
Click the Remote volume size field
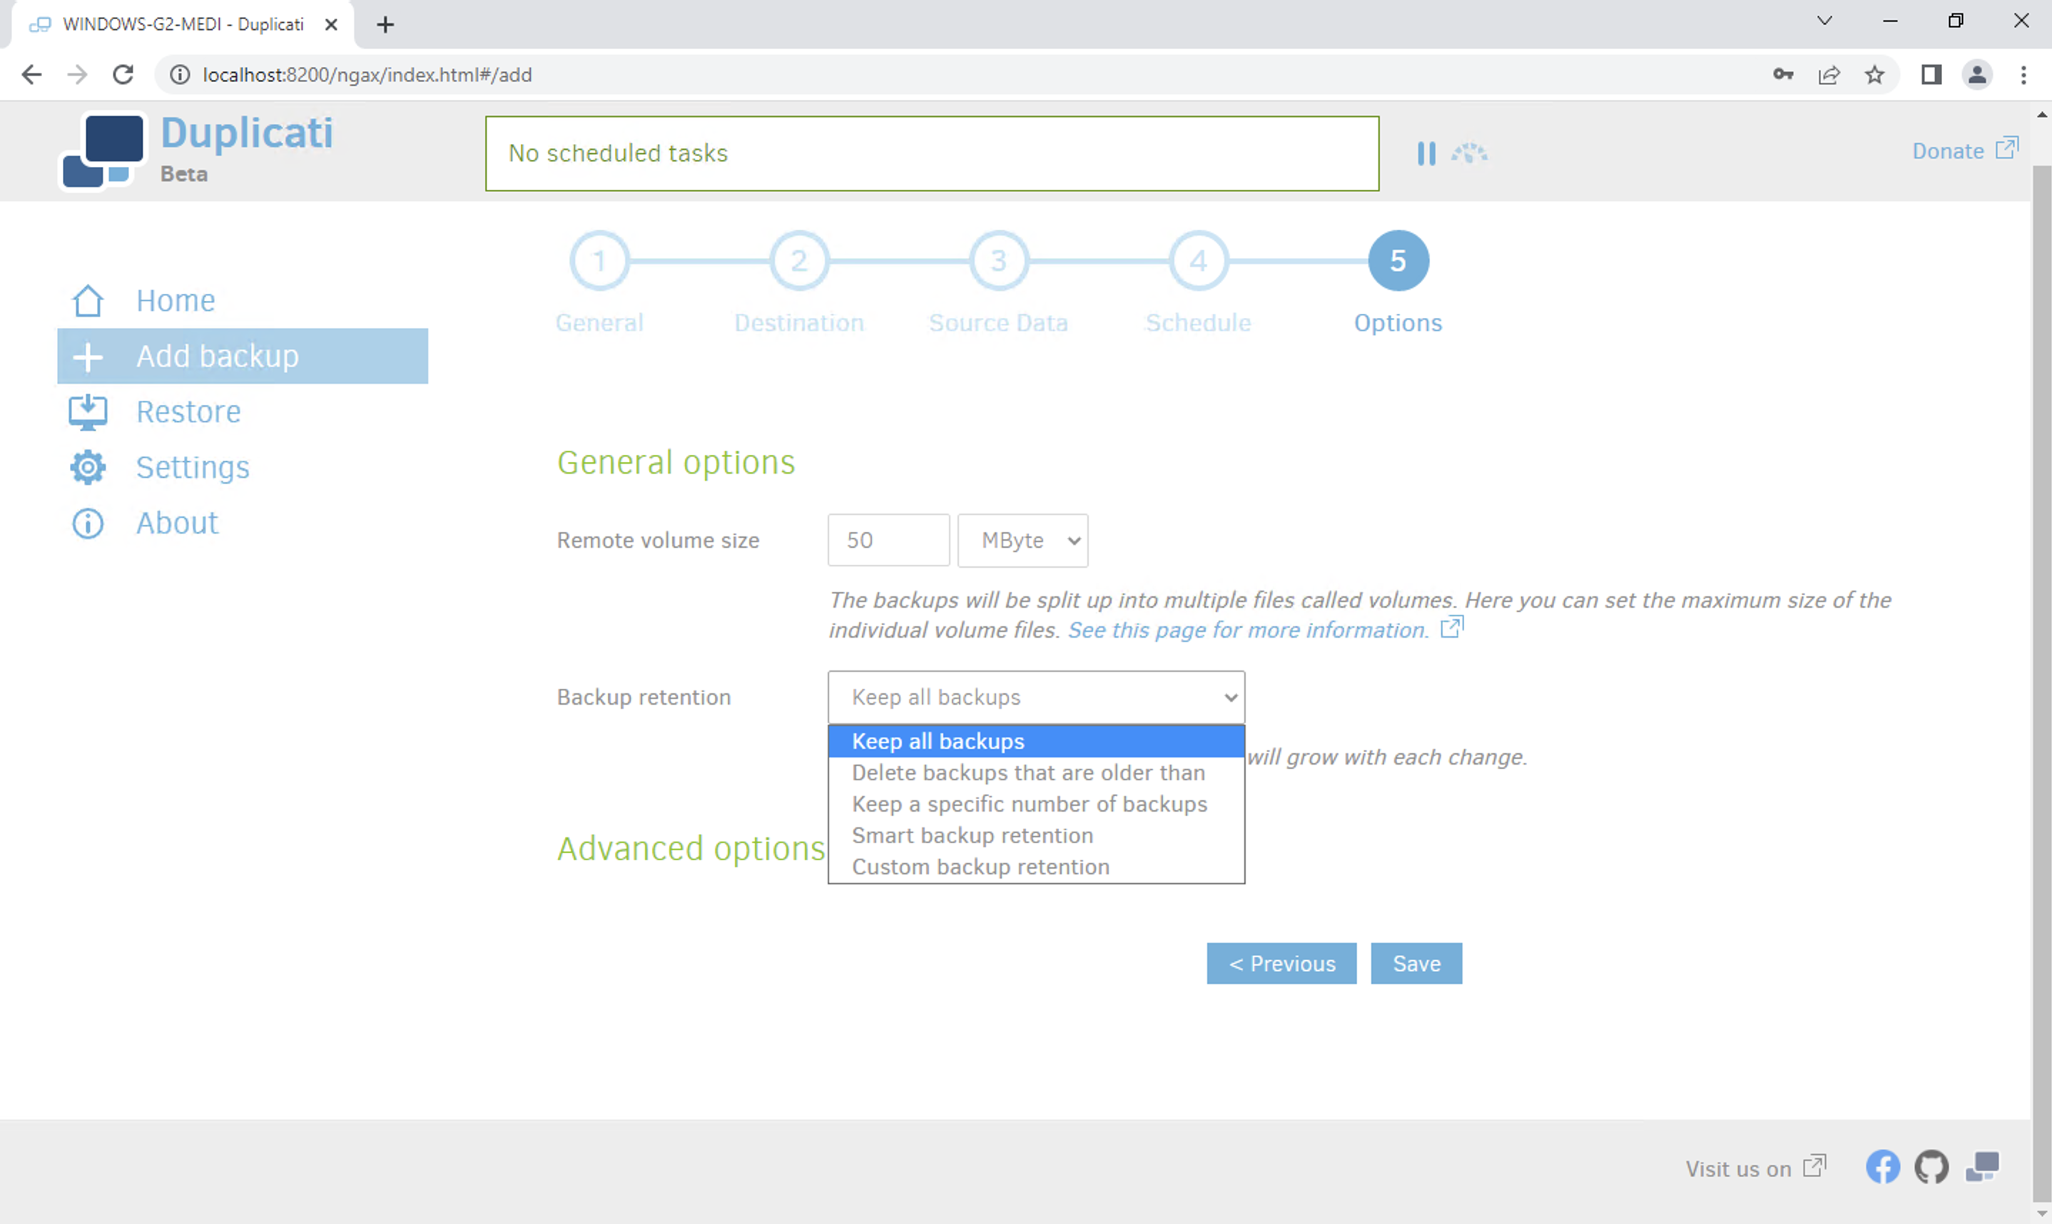(888, 540)
